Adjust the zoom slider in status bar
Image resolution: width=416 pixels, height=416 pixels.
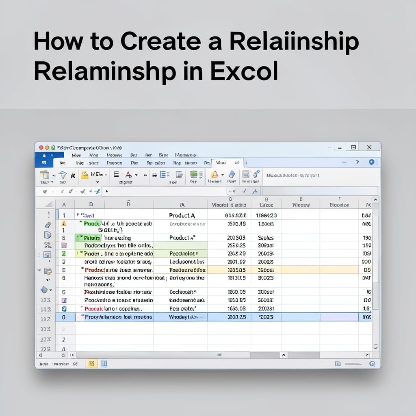(353, 364)
